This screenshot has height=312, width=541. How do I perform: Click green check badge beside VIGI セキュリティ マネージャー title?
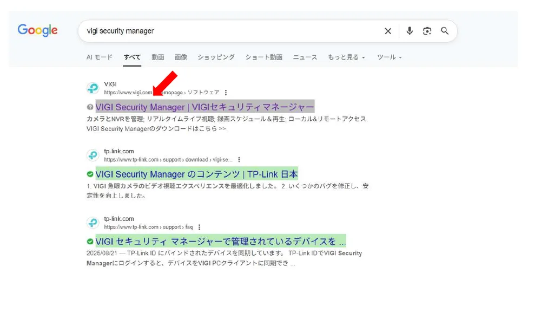[x=90, y=241]
